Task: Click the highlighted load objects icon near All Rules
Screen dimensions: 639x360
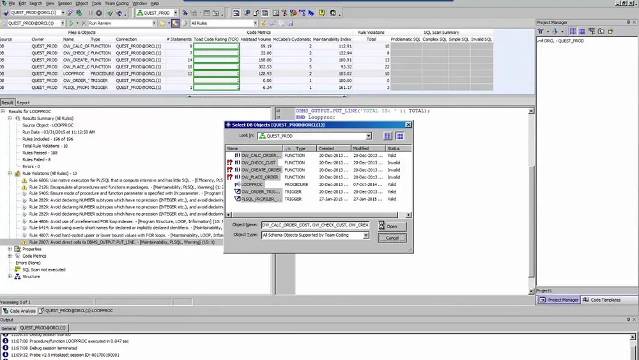Action: 175,23
